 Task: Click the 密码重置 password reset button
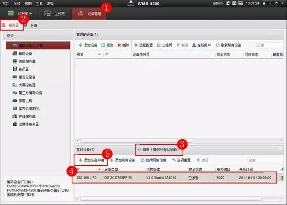179,160
